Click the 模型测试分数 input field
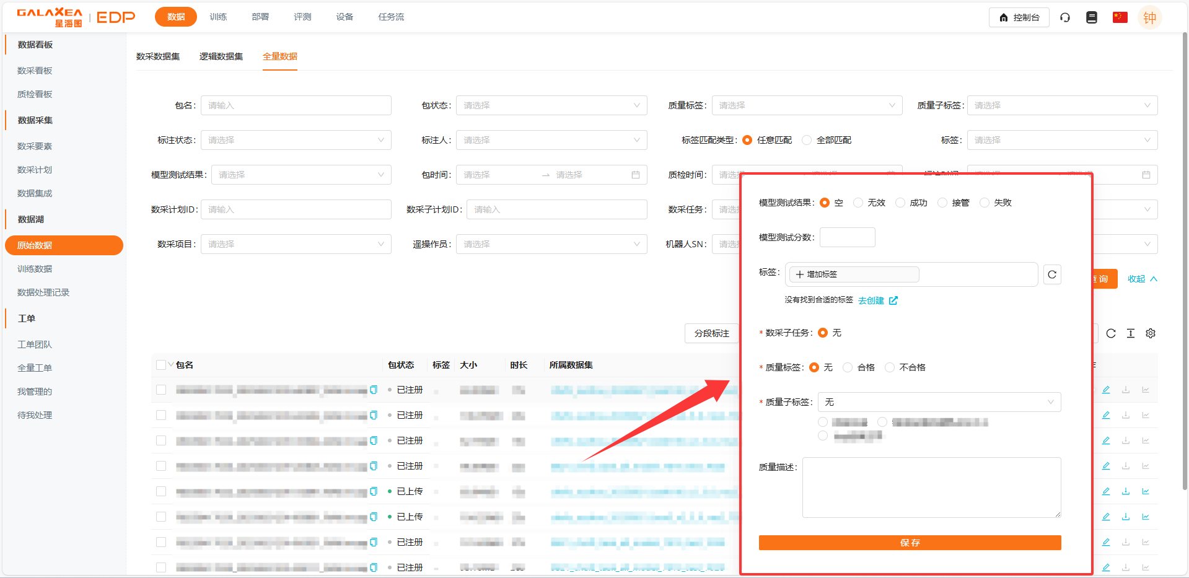 pos(847,237)
